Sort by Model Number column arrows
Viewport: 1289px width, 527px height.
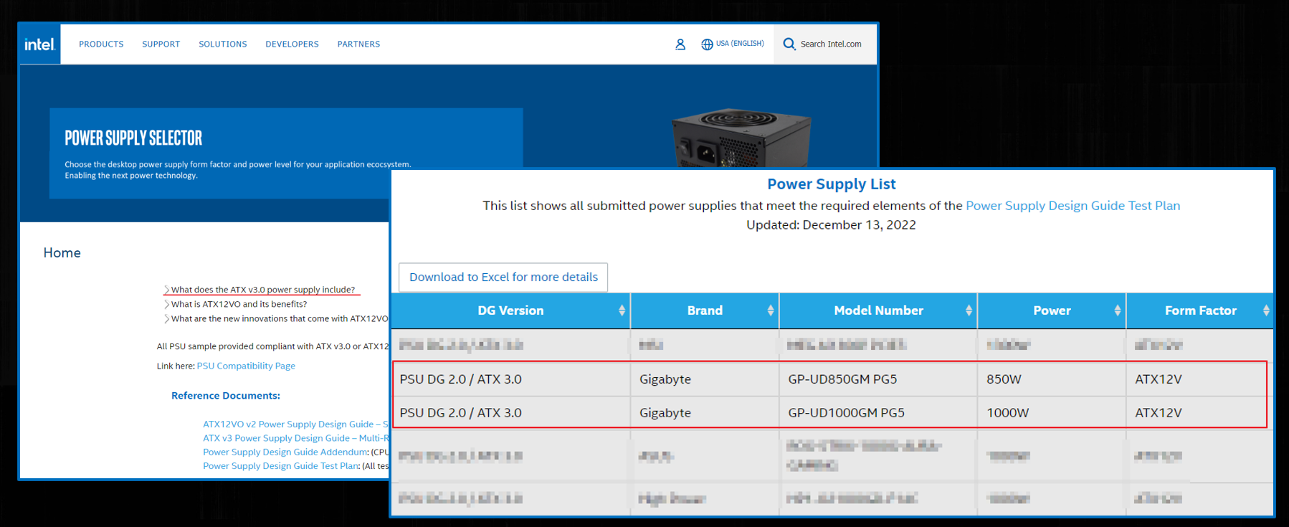(x=969, y=310)
